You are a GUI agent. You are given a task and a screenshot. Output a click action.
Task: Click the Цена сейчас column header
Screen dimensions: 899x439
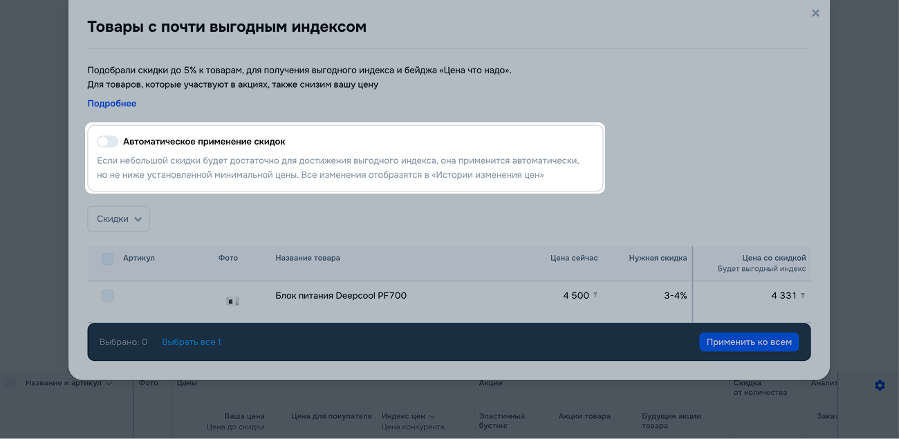pos(574,258)
